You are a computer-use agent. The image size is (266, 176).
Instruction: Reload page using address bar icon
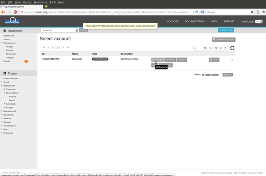(x=196, y=12)
